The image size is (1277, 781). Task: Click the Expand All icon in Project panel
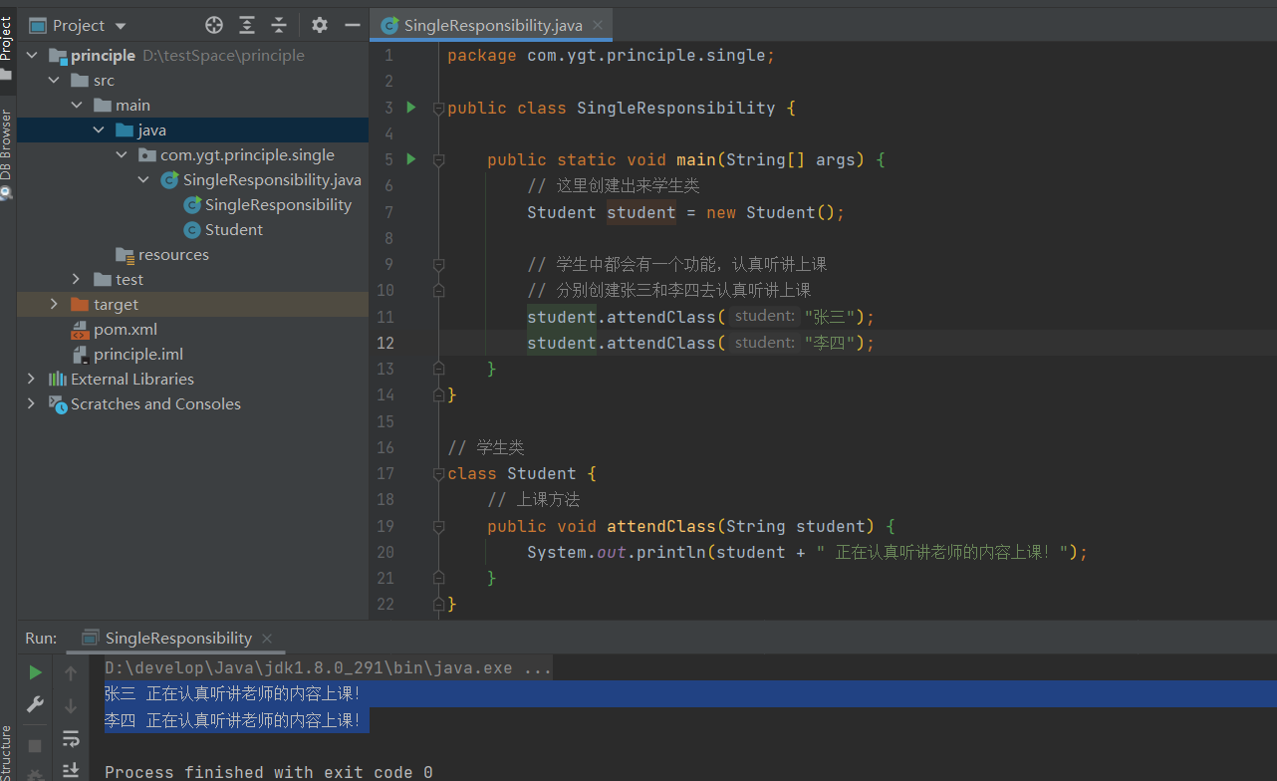247,25
